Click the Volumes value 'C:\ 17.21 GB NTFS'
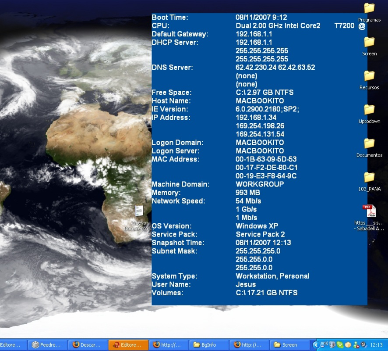 coord(267,293)
